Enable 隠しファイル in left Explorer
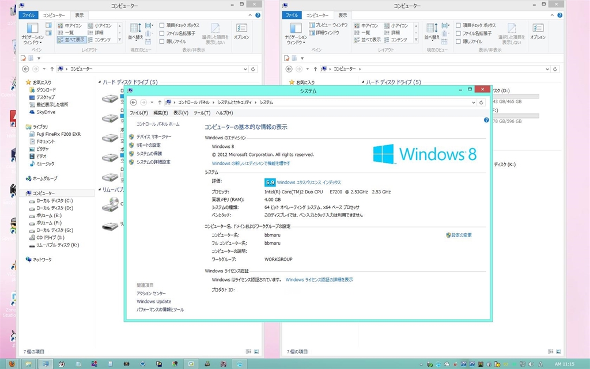This screenshot has height=369, width=590. pyautogui.click(x=173, y=41)
